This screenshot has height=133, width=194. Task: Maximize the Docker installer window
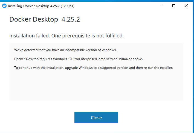[x=174, y=6]
